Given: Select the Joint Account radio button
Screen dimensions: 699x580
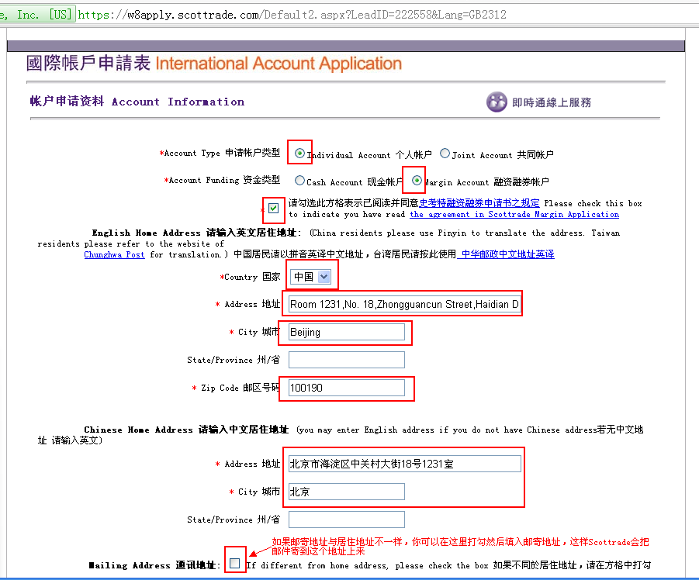Looking at the screenshot, I should coord(445,154).
